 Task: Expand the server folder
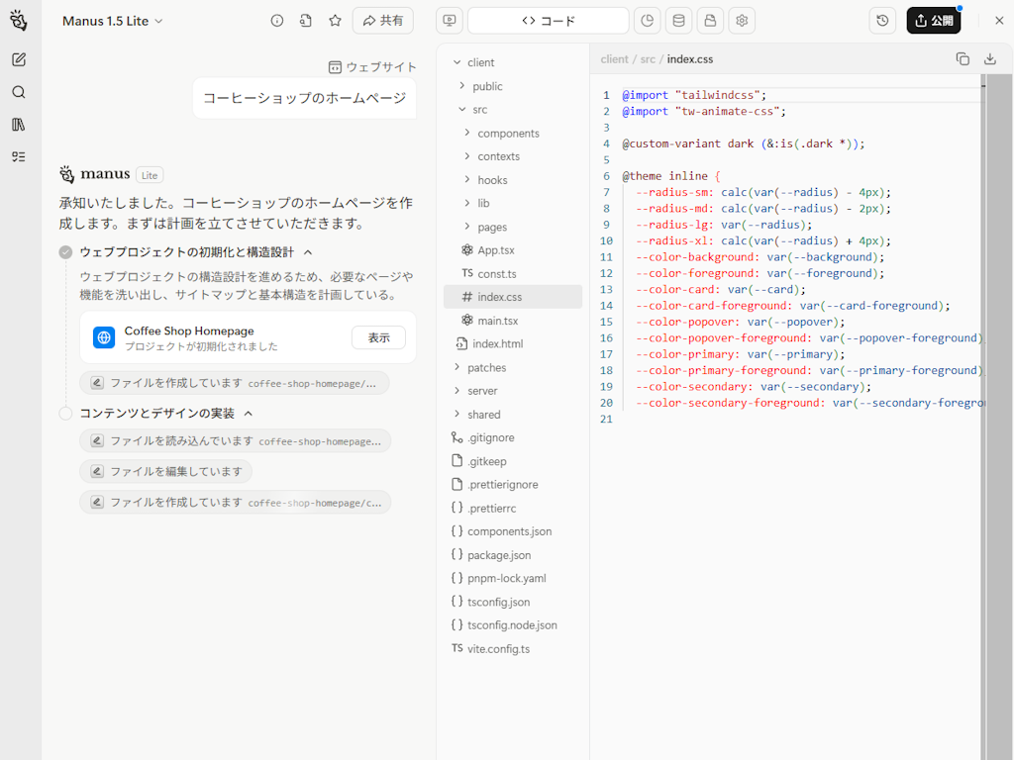(460, 390)
